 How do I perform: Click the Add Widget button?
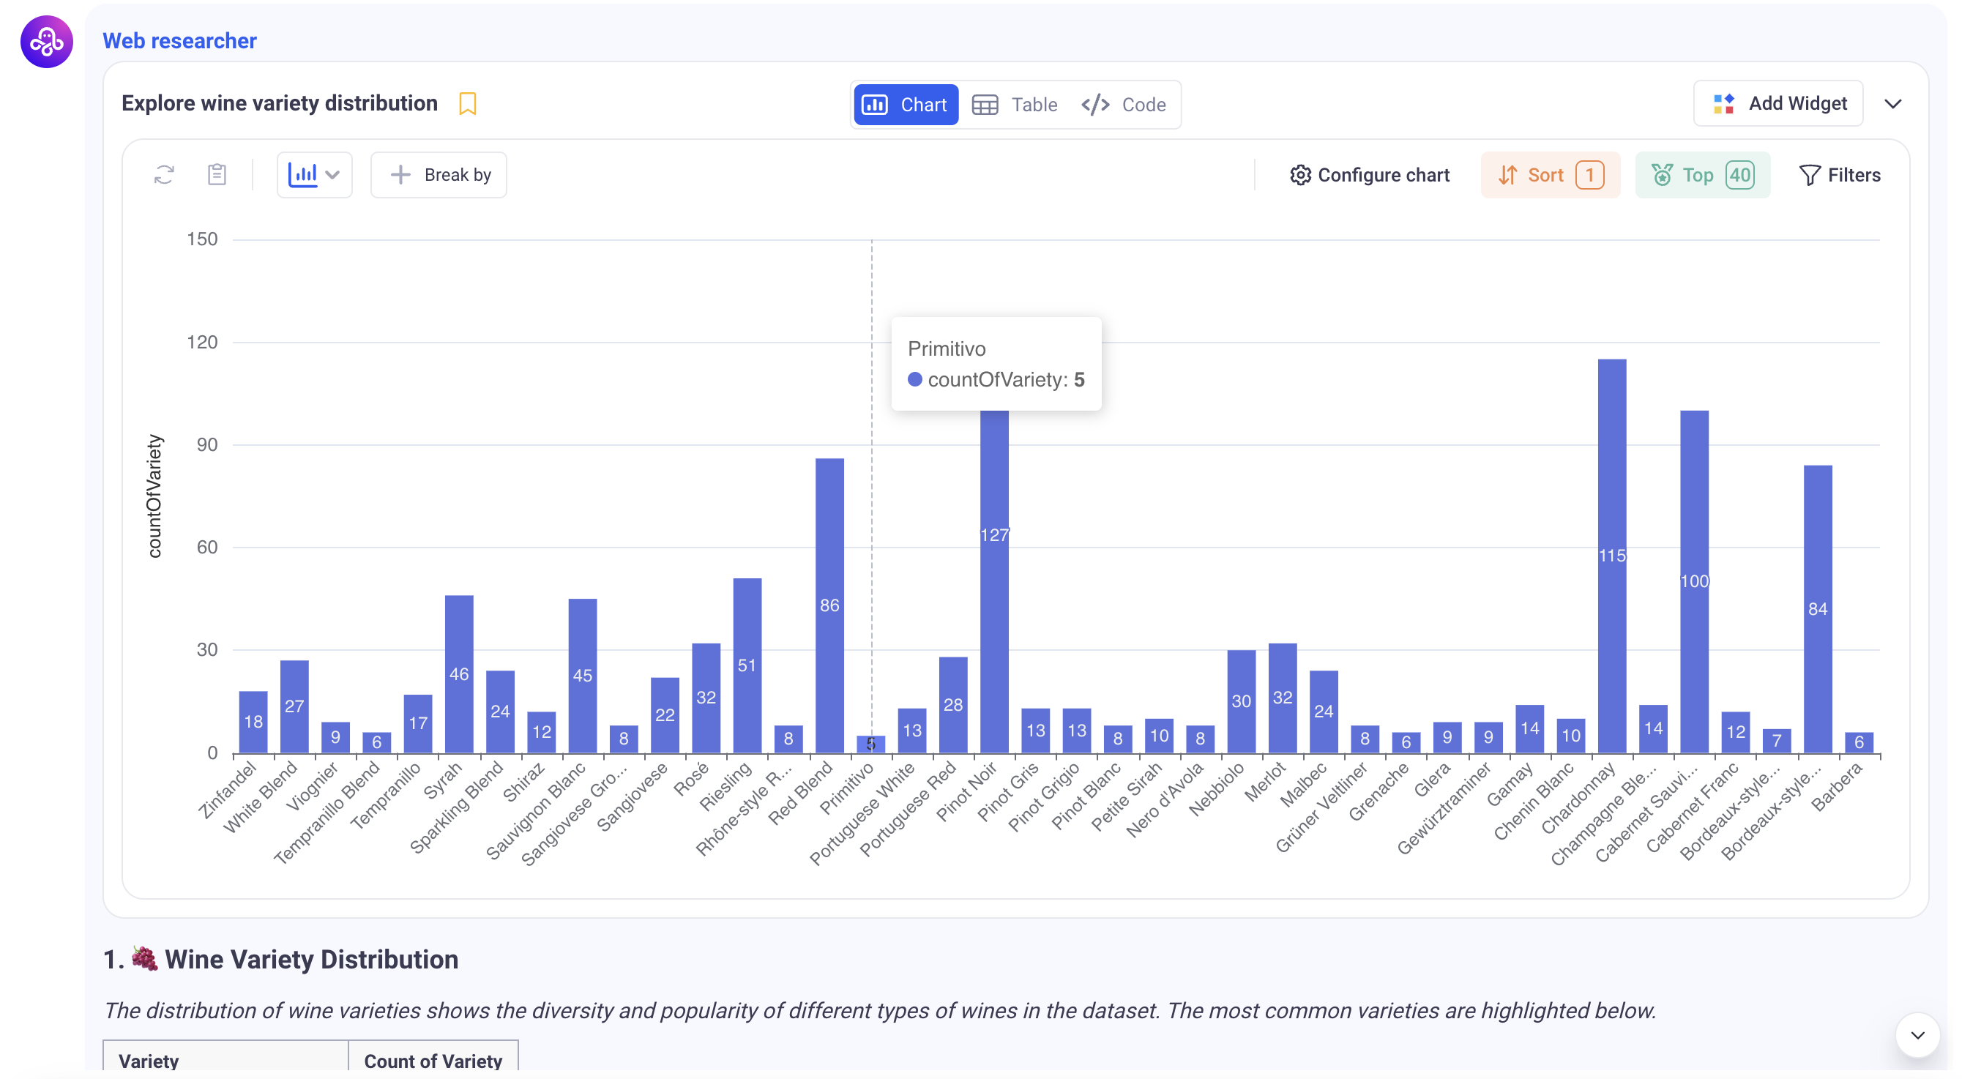coord(1778,103)
